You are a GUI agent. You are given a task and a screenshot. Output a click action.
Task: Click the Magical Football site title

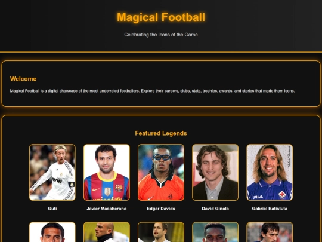pyautogui.click(x=161, y=17)
